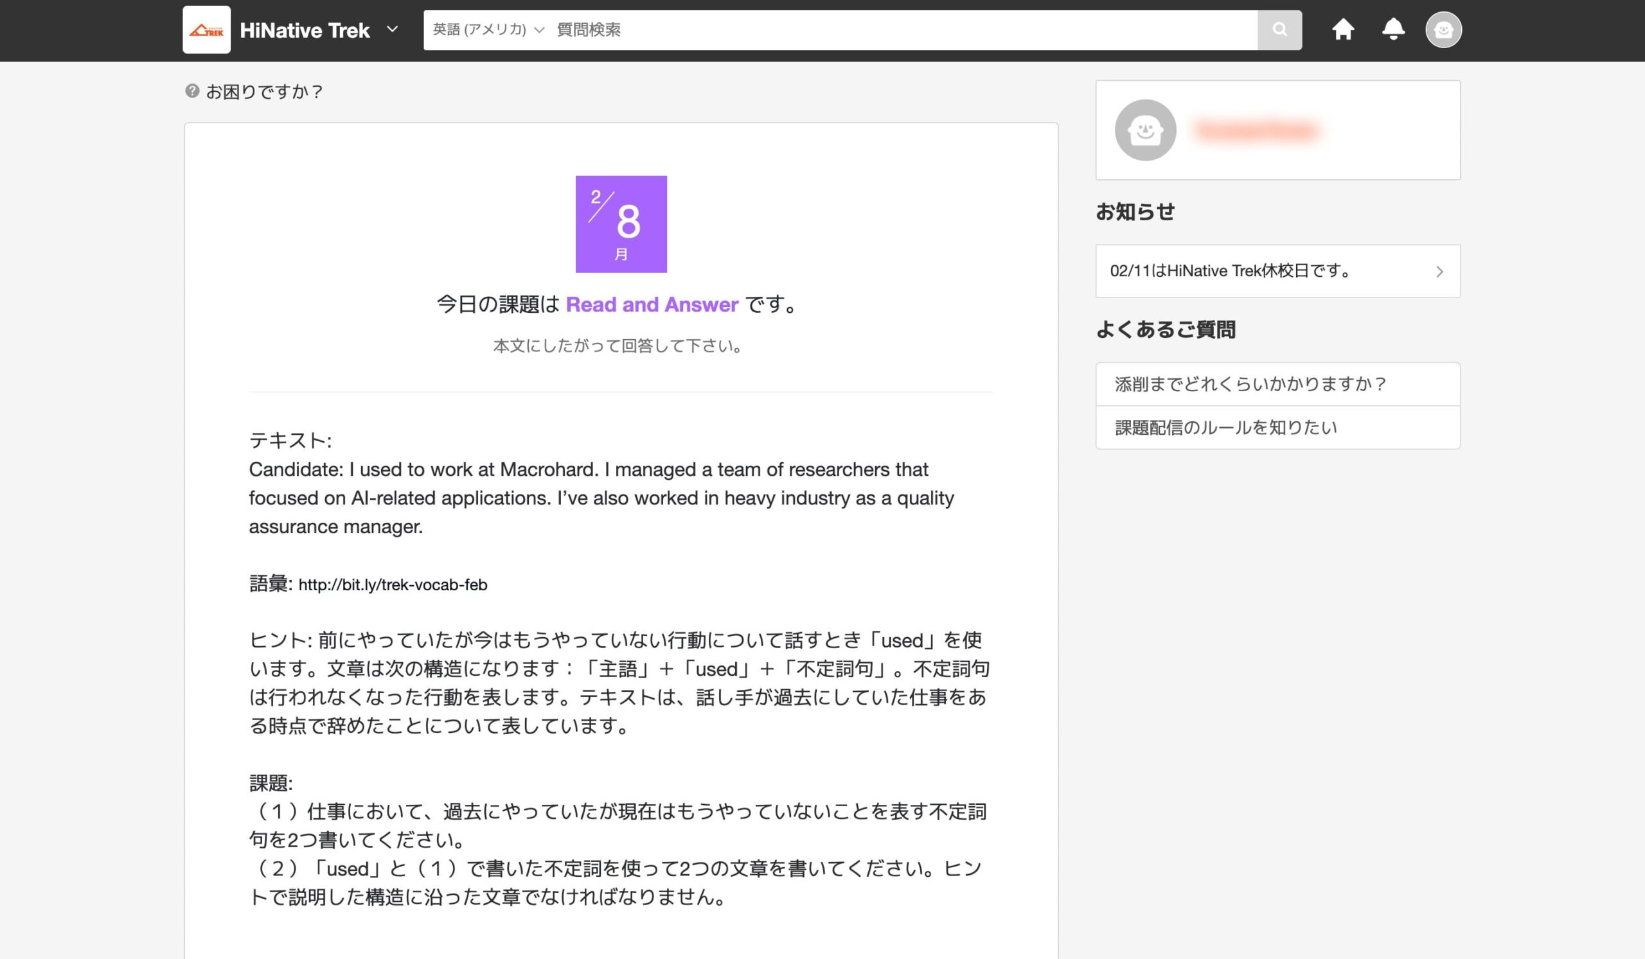The width and height of the screenshot is (1645, 959).
Task: Go to home via house icon
Action: point(1343,30)
